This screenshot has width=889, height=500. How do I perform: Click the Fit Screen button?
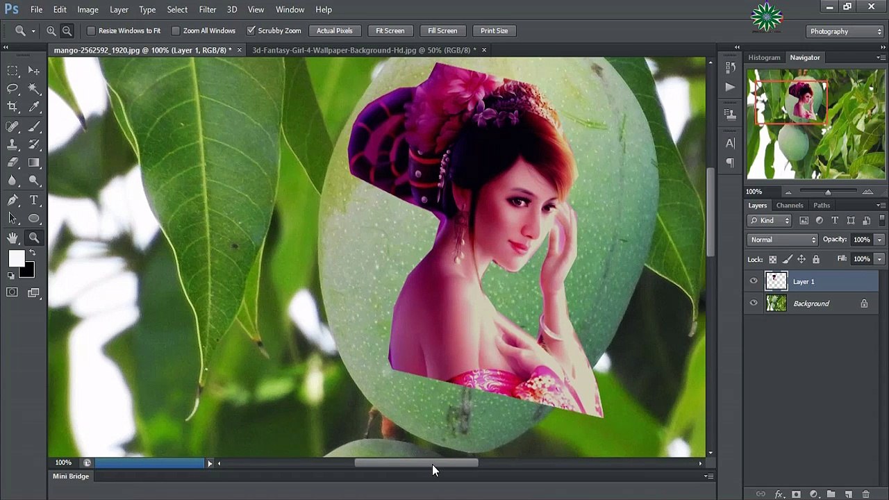click(390, 31)
